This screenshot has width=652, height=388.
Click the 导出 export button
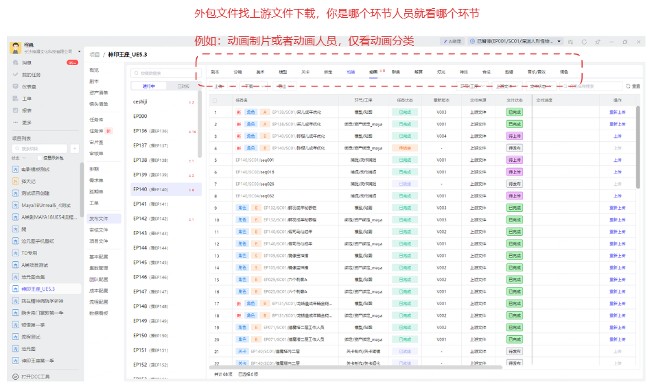click(283, 86)
